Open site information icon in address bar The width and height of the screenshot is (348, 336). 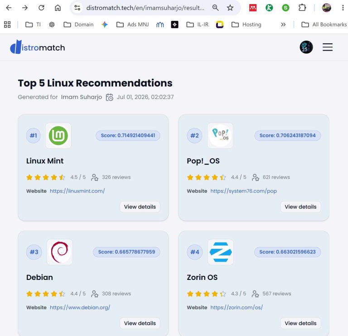coord(77,8)
